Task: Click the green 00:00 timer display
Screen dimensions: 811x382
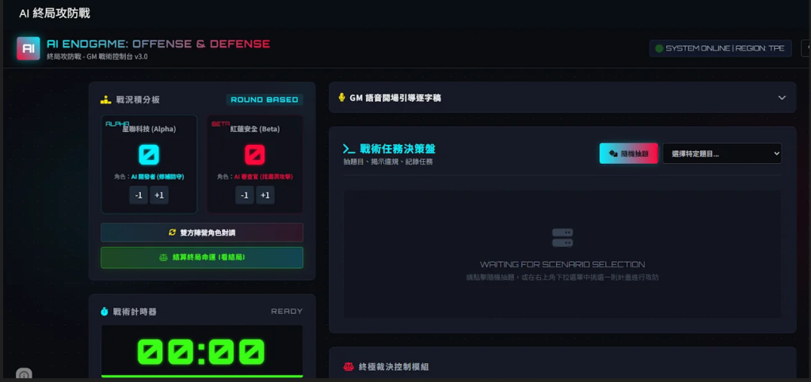Action: click(202, 351)
